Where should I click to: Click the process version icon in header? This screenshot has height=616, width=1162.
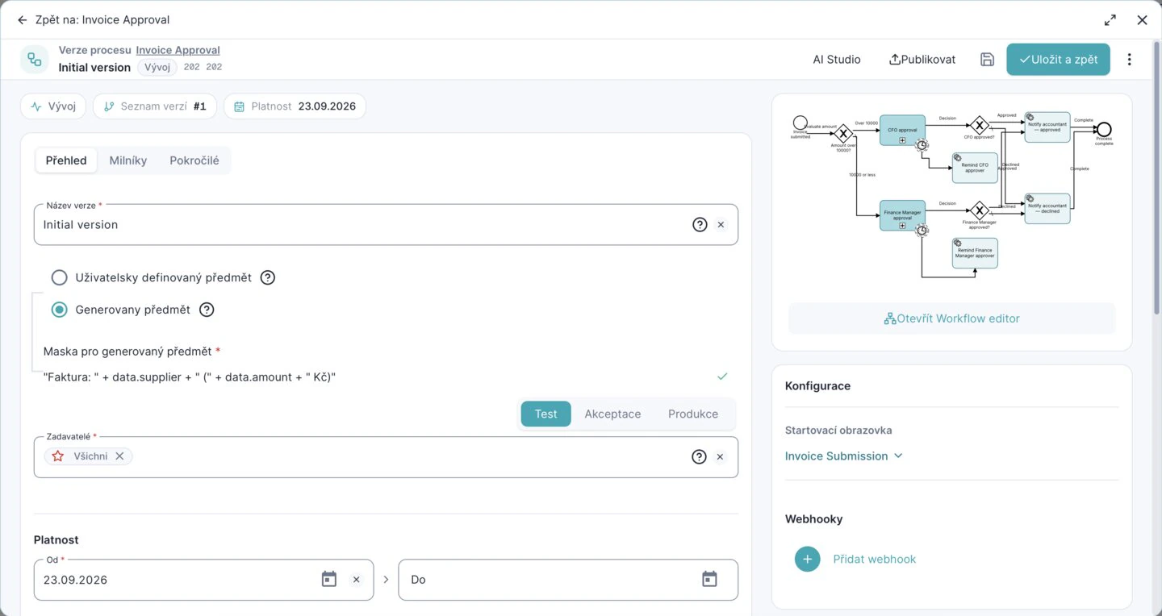tap(35, 60)
